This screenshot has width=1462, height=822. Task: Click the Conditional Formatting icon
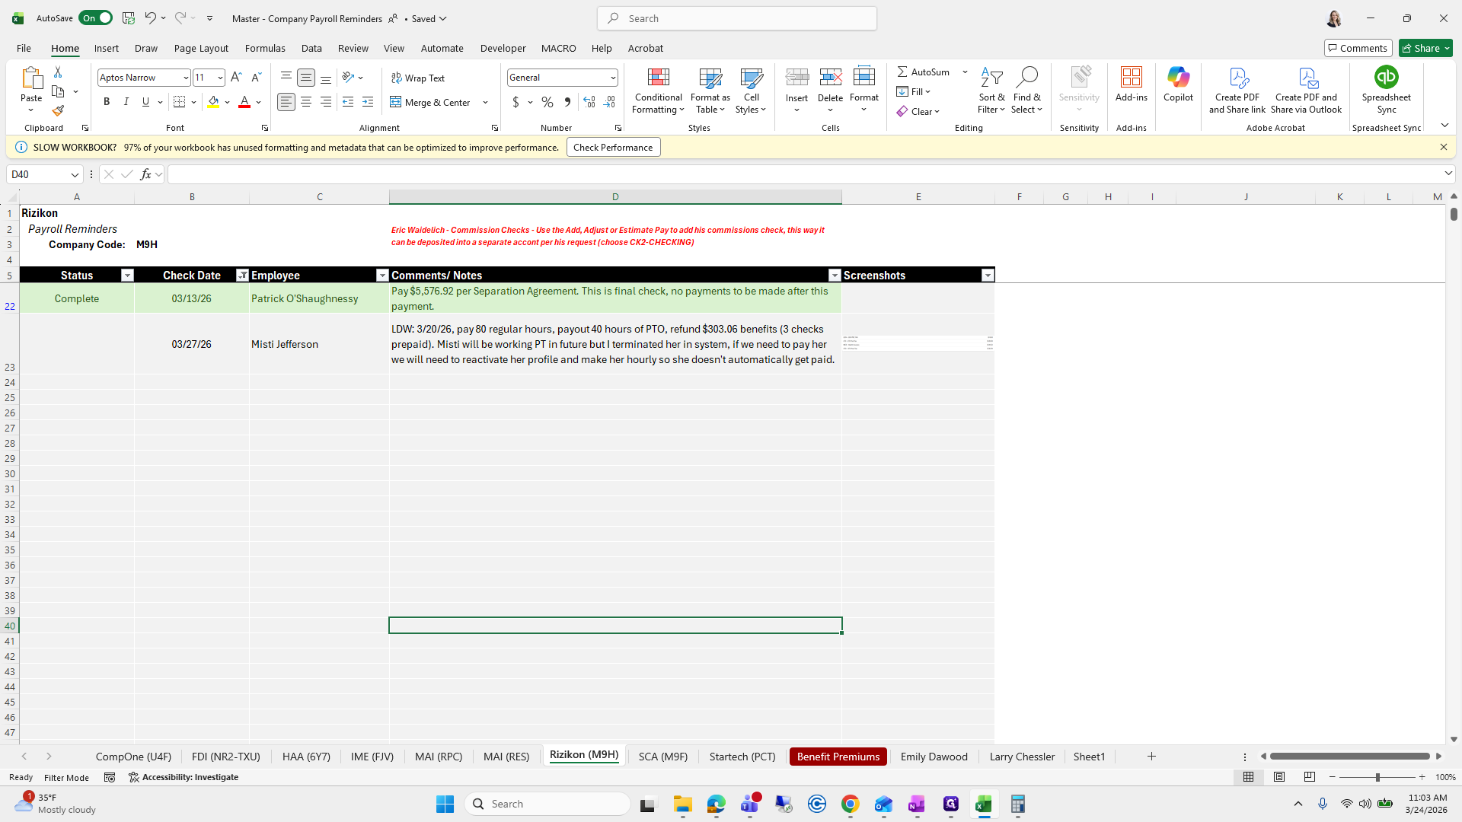(x=658, y=78)
